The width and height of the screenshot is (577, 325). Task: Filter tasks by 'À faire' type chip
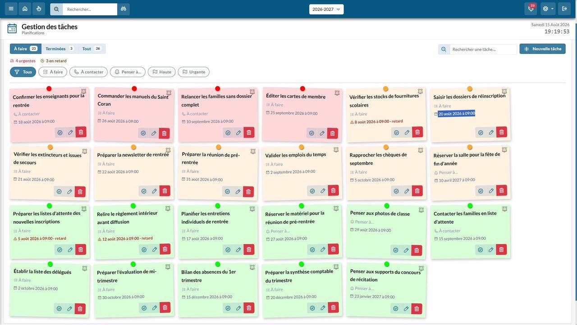point(53,72)
